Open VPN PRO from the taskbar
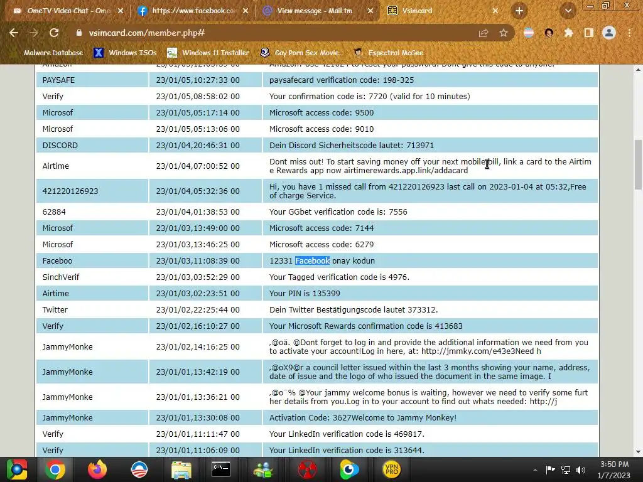Viewport: 643px width, 482px height. coord(391,469)
